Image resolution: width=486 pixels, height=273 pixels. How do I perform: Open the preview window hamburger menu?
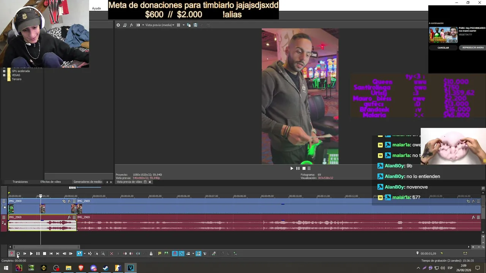click(309, 168)
